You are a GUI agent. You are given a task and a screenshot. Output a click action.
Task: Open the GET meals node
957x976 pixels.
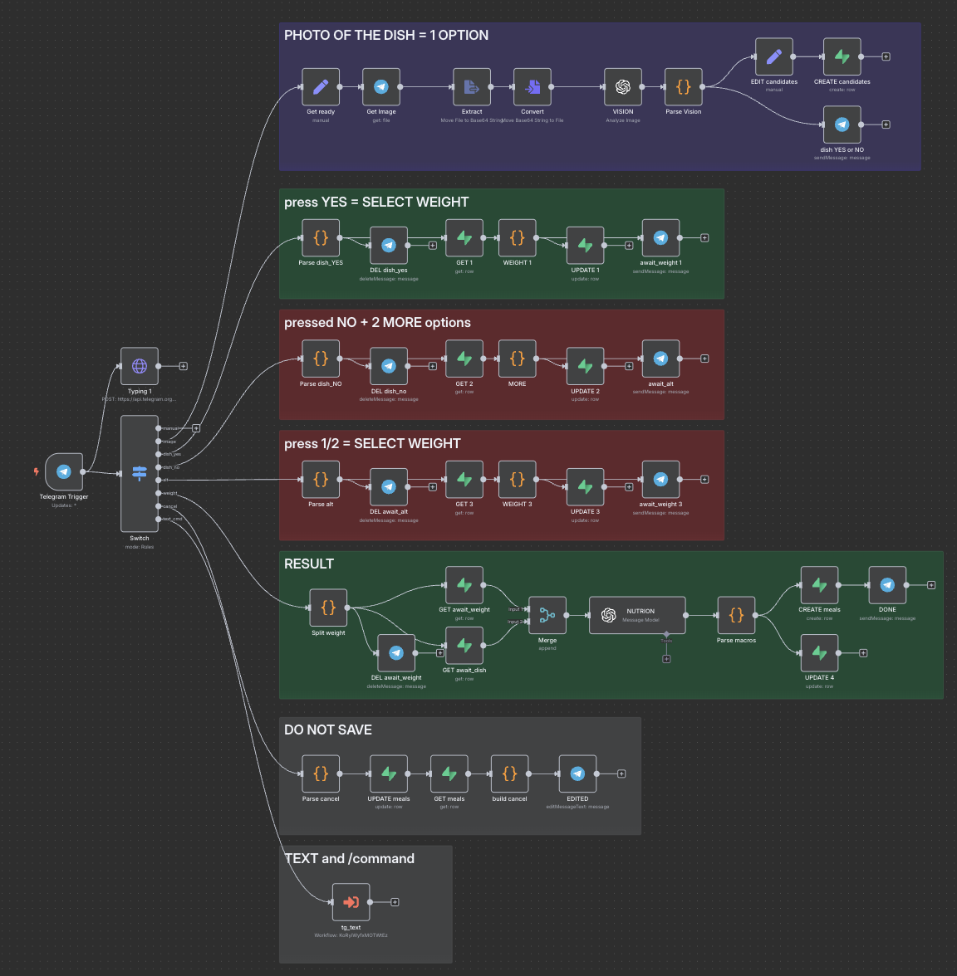[449, 773]
